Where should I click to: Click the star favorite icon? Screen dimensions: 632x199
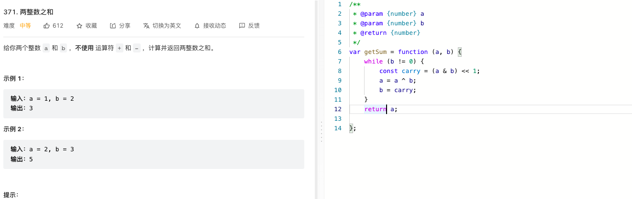pos(79,26)
